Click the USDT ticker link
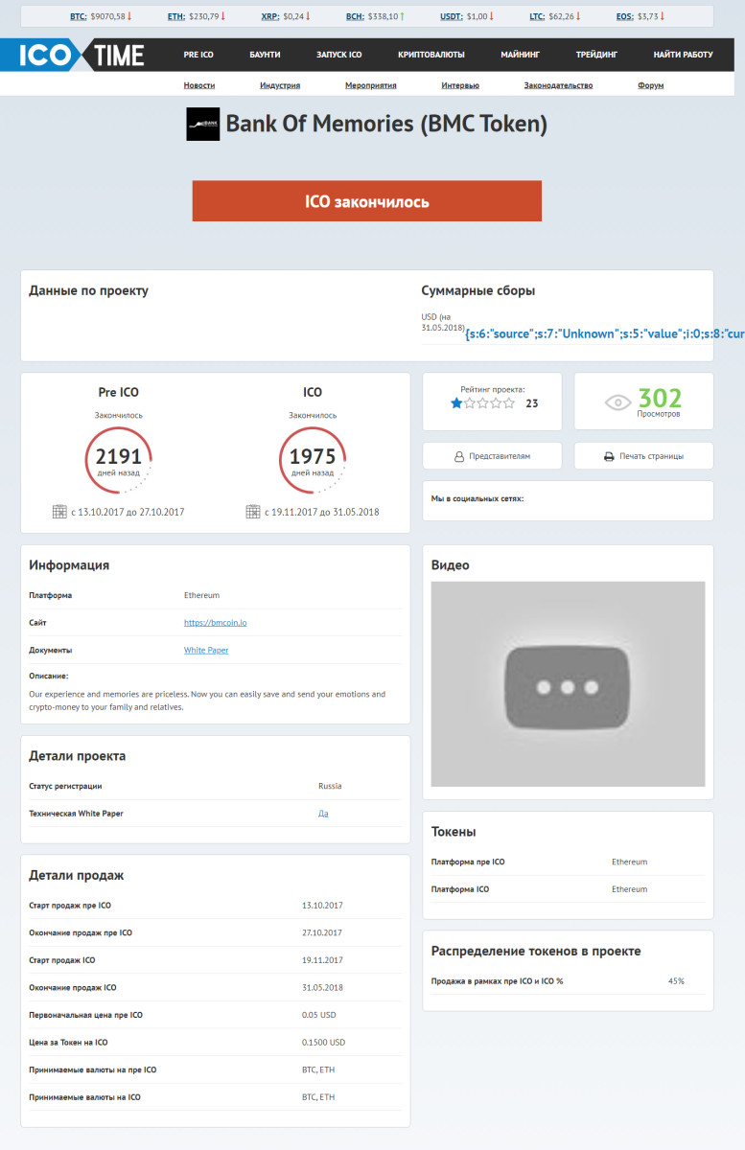Viewport: 745px width, 1150px height. (451, 16)
